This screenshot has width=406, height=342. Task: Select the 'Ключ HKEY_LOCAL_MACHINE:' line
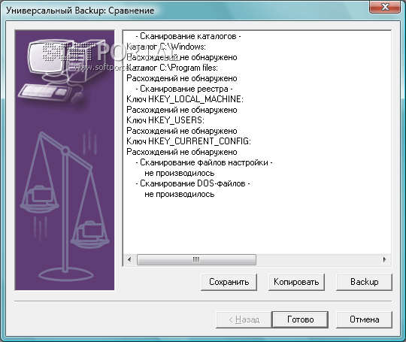[185, 99]
